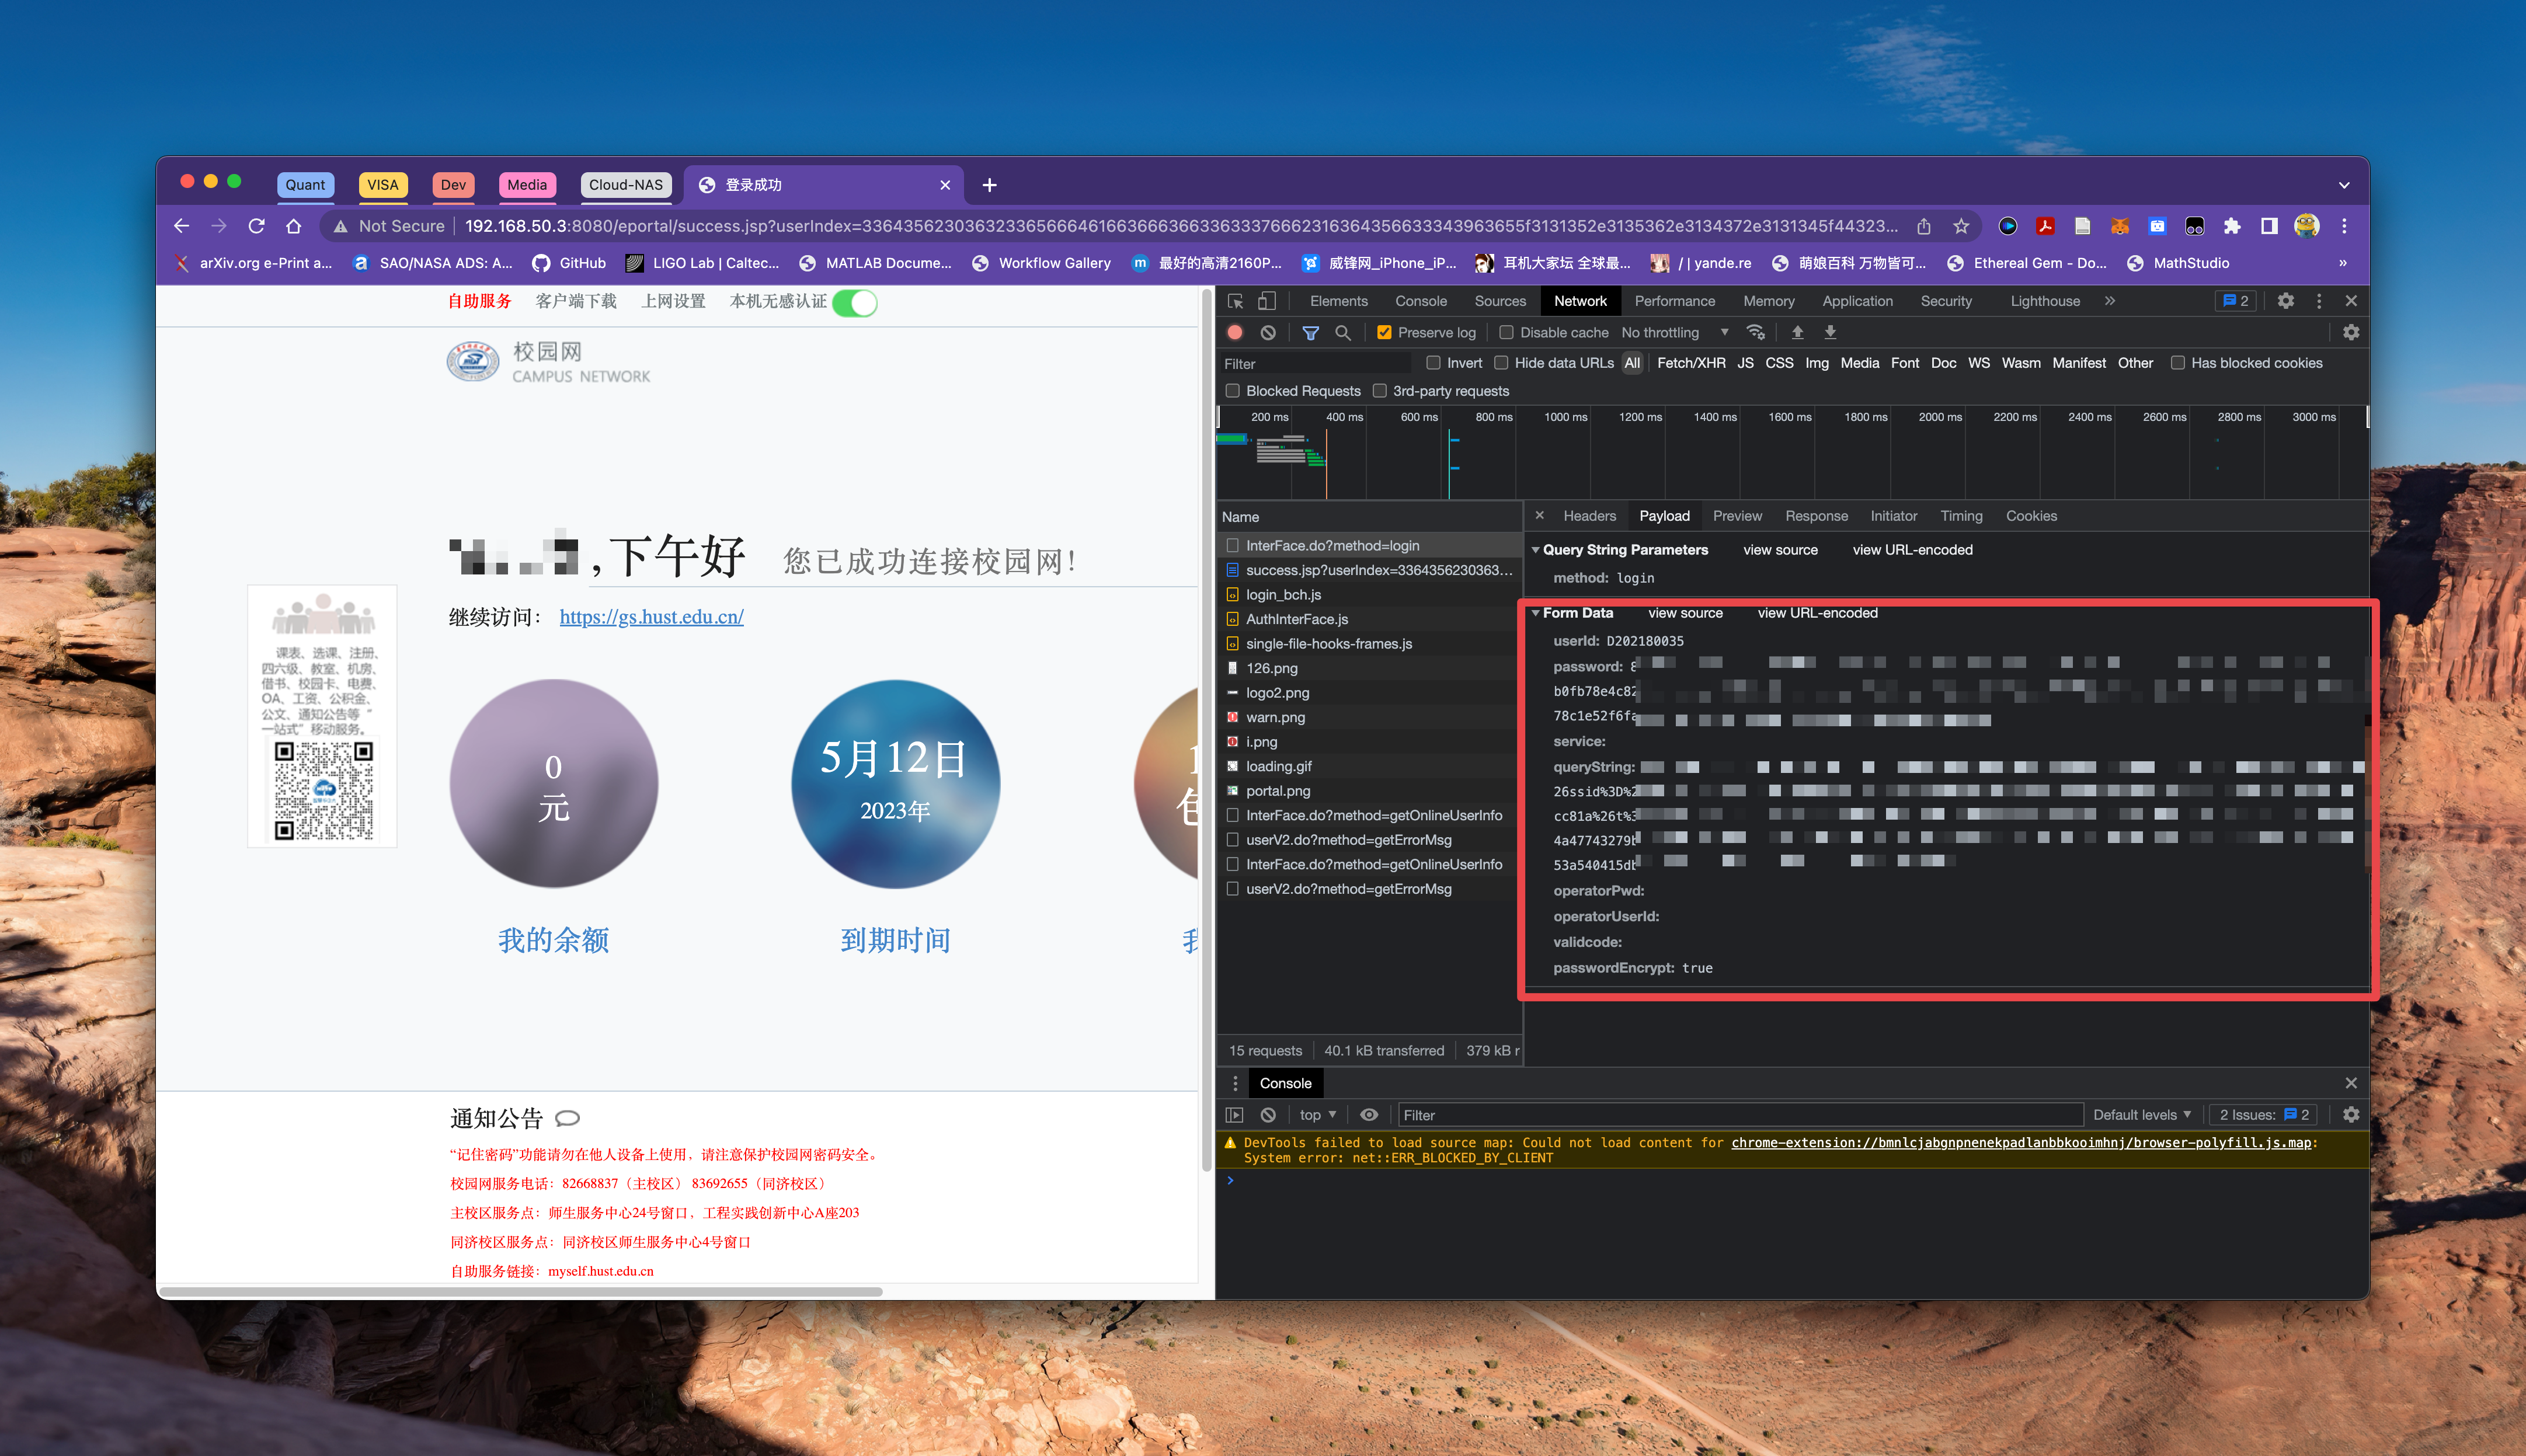Toggle the device toolbar icon in DevTools
The height and width of the screenshot is (1456, 2526).
click(x=1267, y=301)
